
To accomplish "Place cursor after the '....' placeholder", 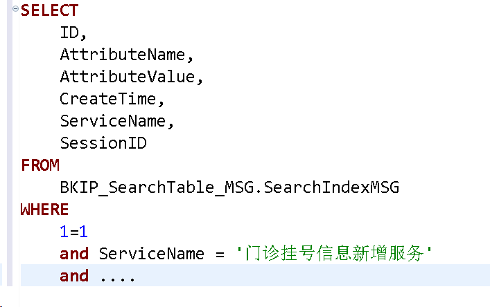I will (x=136, y=276).
